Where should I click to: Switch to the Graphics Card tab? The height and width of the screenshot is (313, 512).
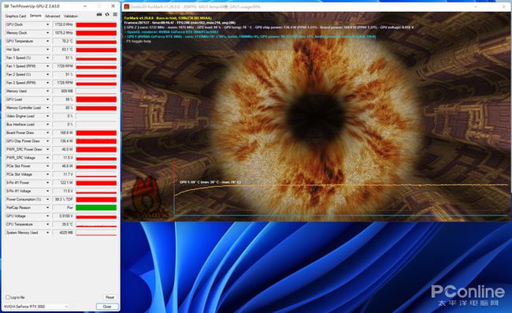(x=15, y=16)
